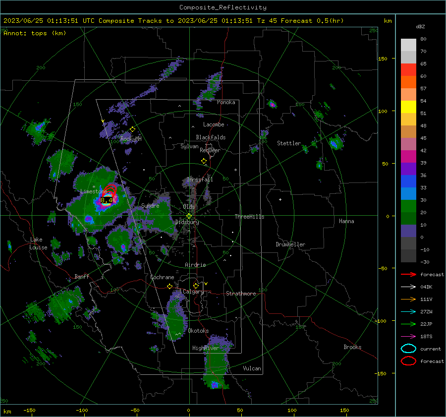Click the white 04DK arrow in the legend
The height and width of the screenshot is (417, 446).
pyautogui.click(x=408, y=287)
